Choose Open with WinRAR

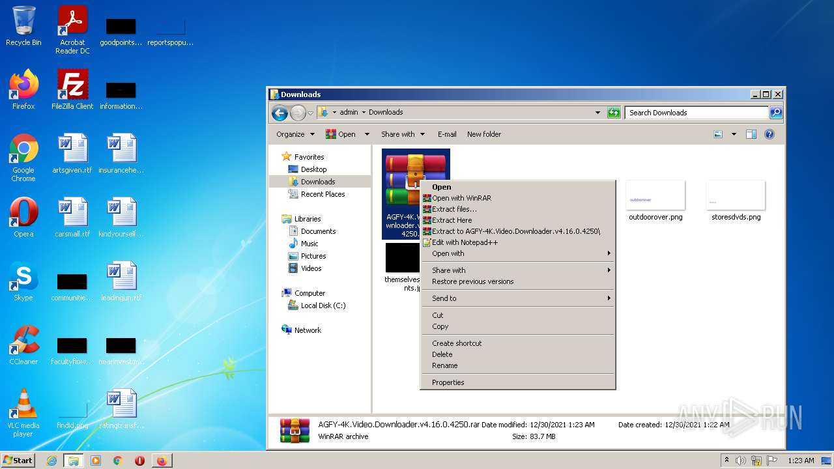tap(518, 198)
